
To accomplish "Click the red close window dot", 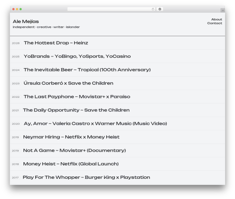I will point(14,9).
